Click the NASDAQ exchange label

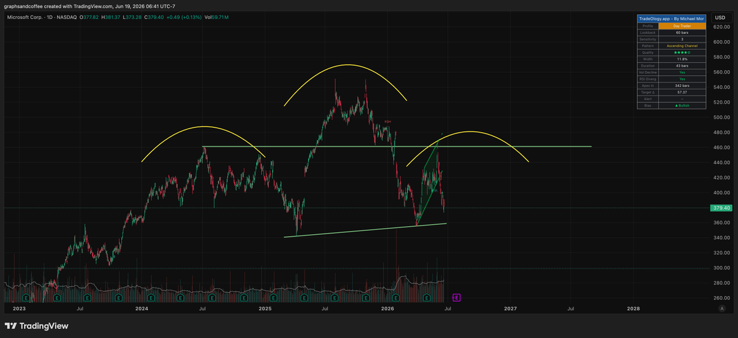[66, 17]
